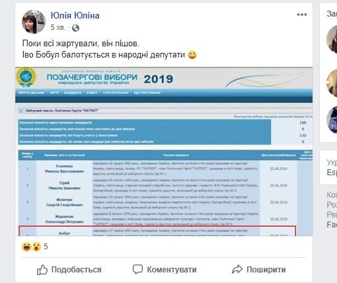Click the election commission emblem logo
Screen dimensions: 337x283
(26, 77)
